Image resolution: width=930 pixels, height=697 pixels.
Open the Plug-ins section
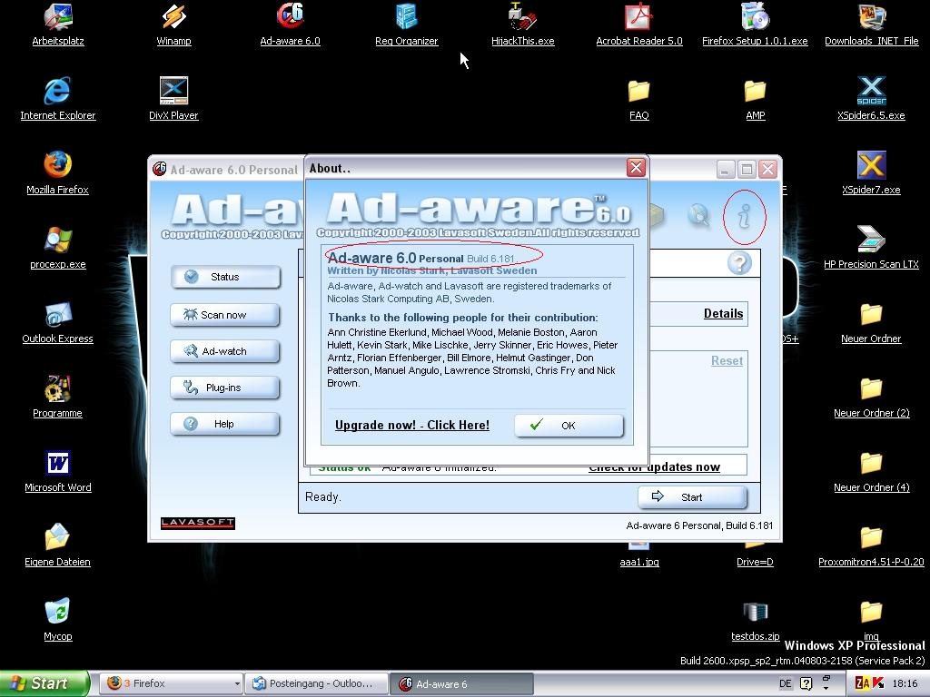tap(225, 388)
